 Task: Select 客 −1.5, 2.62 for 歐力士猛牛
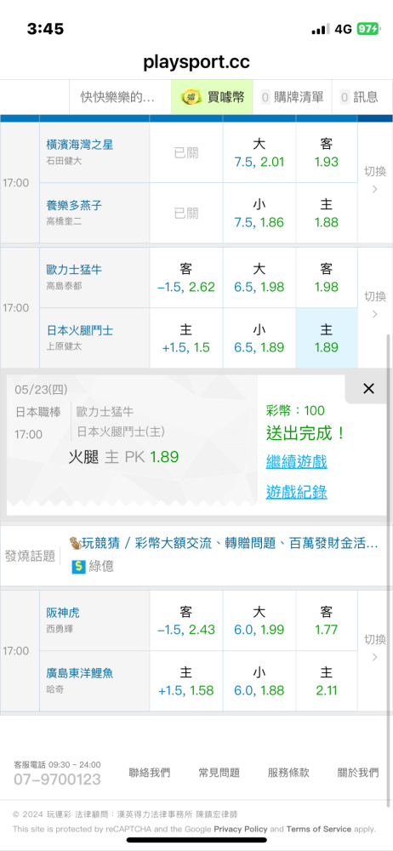(x=186, y=278)
